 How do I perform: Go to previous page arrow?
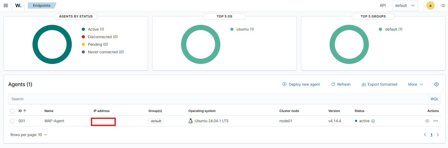(x=425, y=135)
